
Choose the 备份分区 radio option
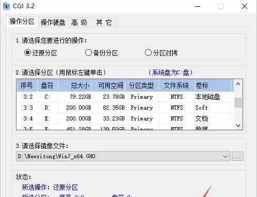102,53
